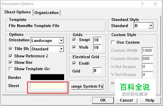Screen dimensions: 163x106
Task: Click the Change System Font button
Action: click(x=87, y=86)
